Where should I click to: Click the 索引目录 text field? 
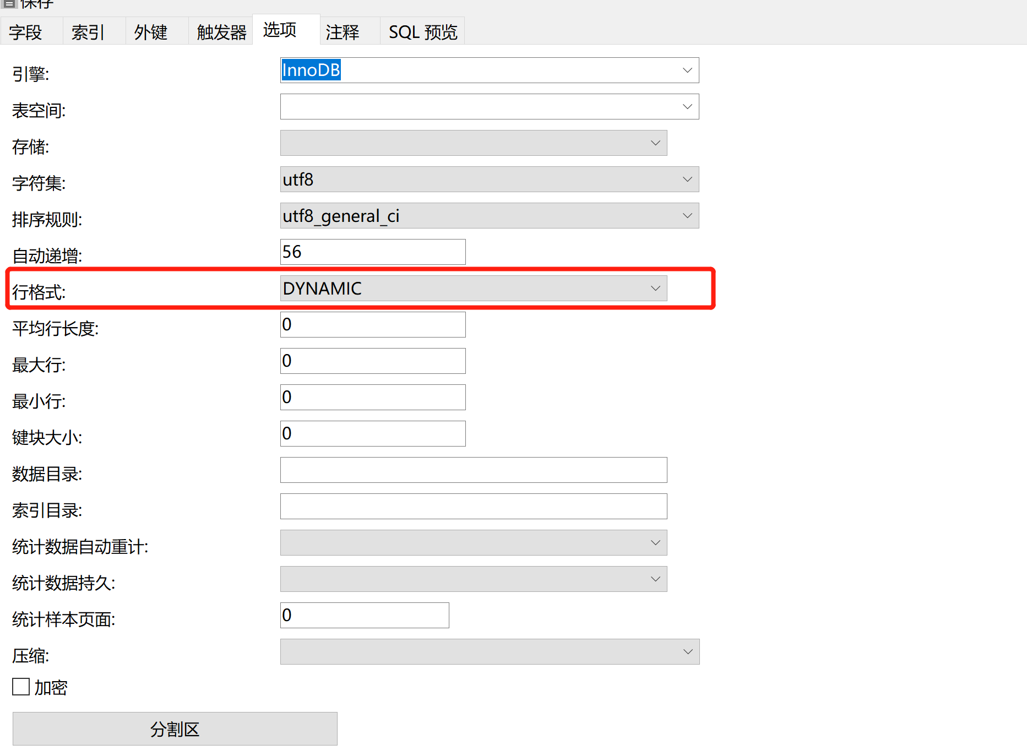[474, 507]
